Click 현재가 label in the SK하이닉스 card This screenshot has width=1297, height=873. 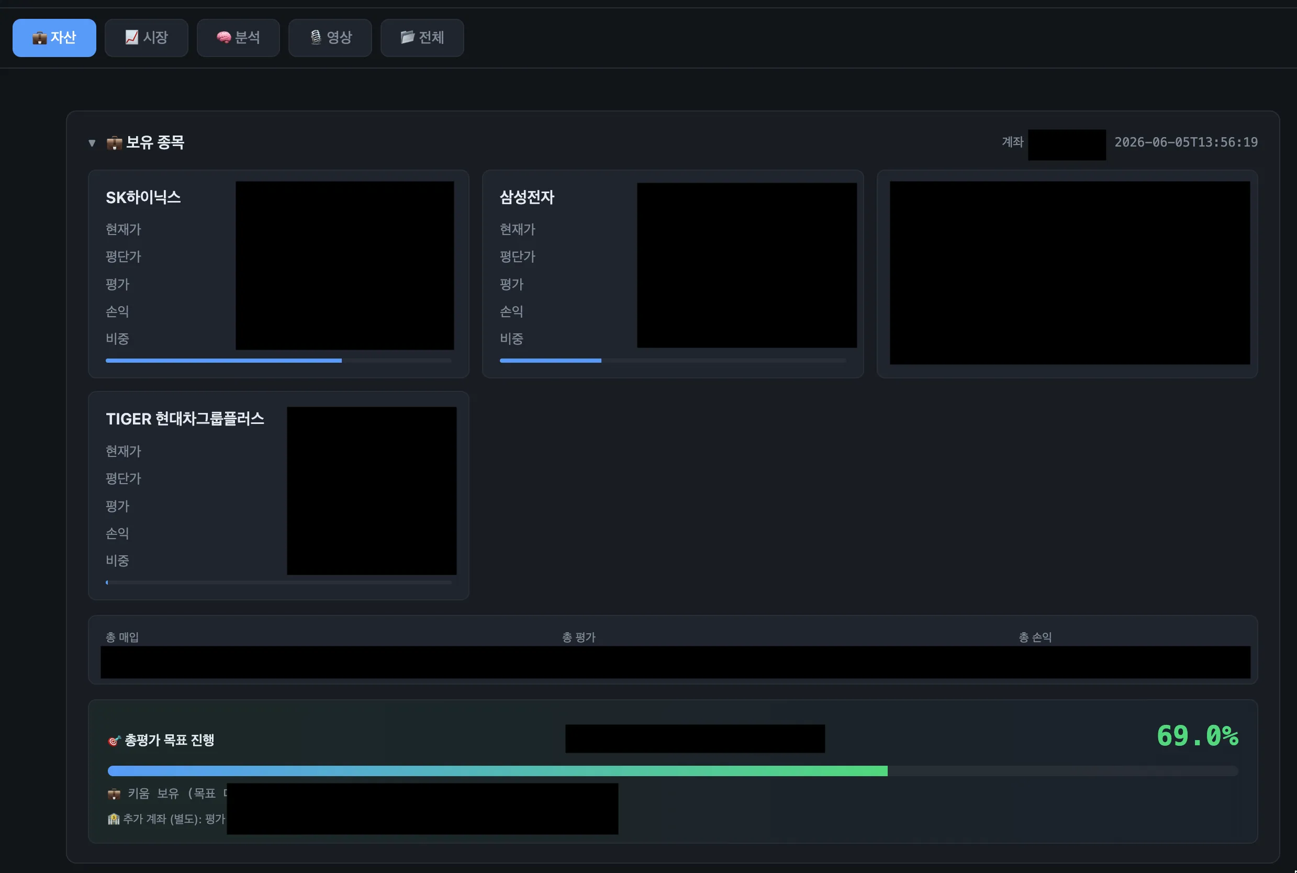[x=123, y=229]
